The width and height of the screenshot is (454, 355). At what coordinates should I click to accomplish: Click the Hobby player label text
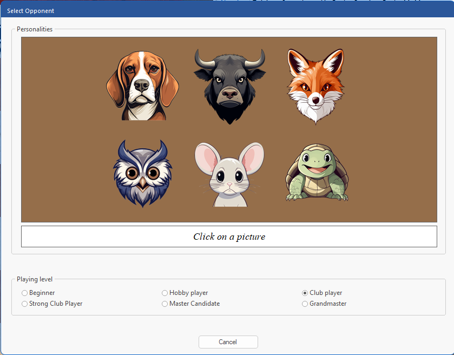pyautogui.click(x=189, y=293)
